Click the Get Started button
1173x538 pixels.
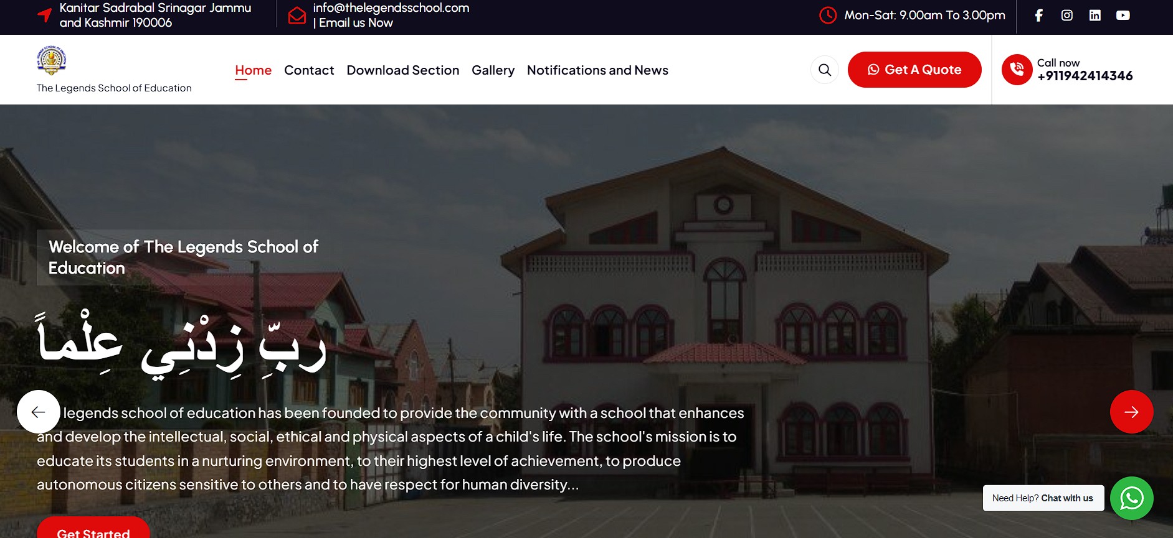pyautogui.click(x=93, y=528)
